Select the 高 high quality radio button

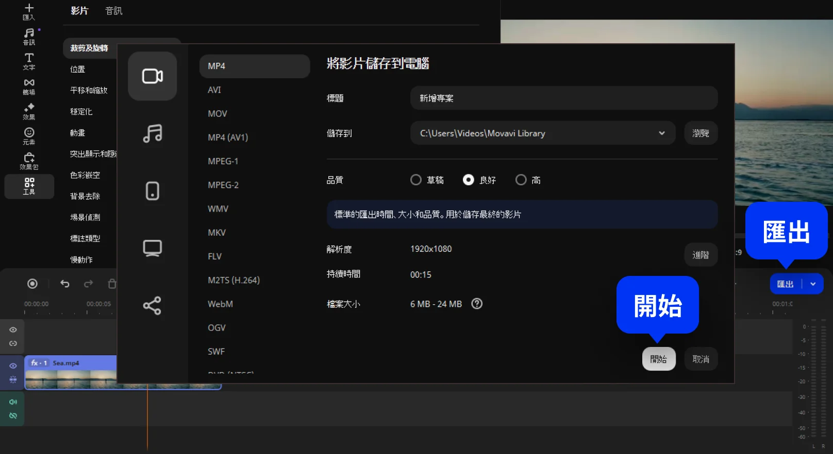(521, 180)
